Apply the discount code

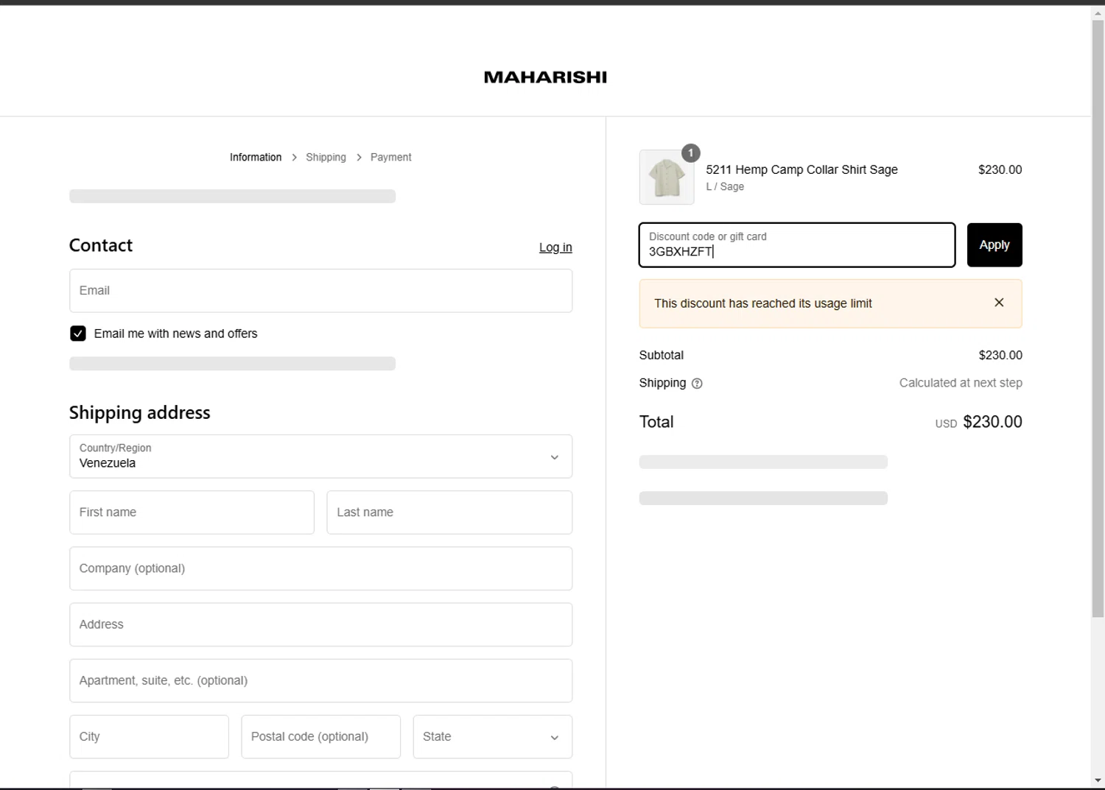click(994, 245)
